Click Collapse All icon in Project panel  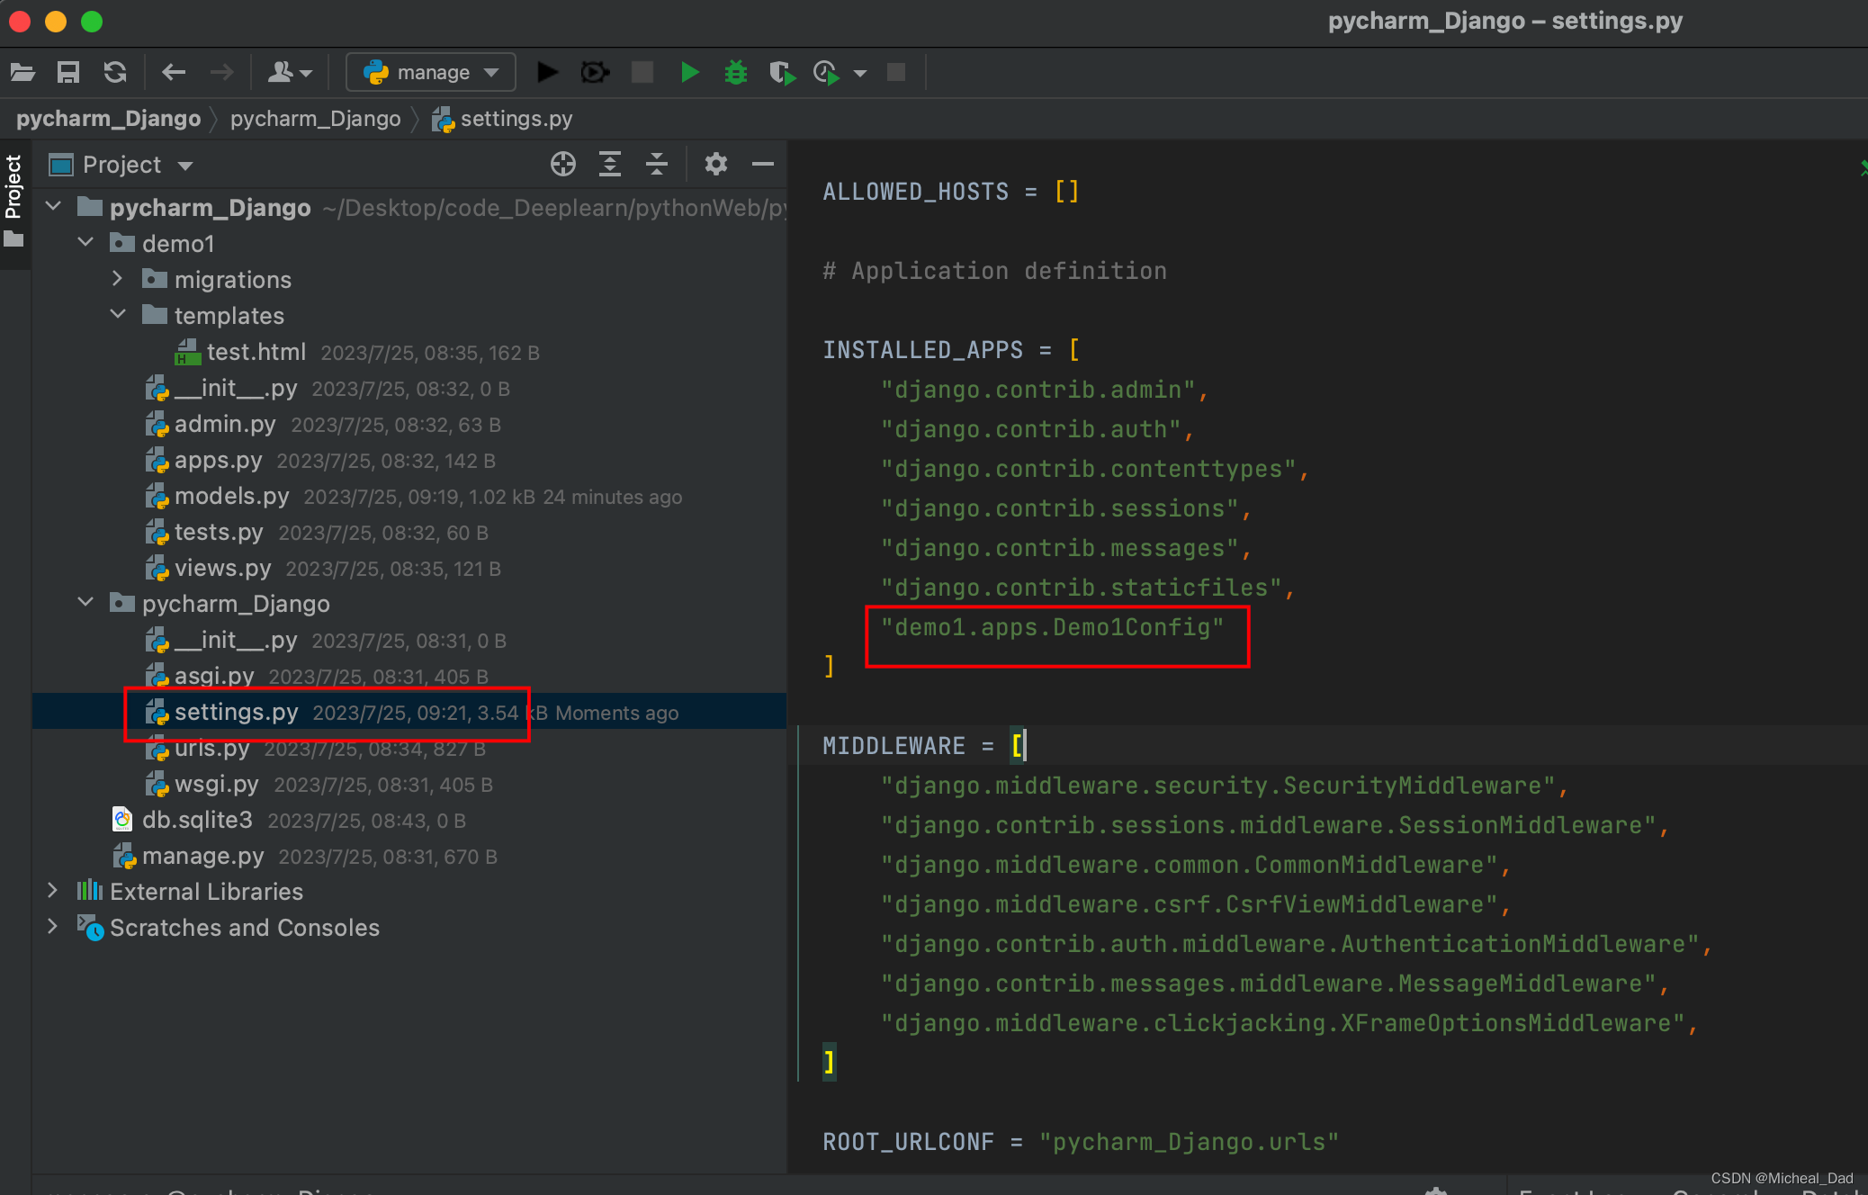657,165
